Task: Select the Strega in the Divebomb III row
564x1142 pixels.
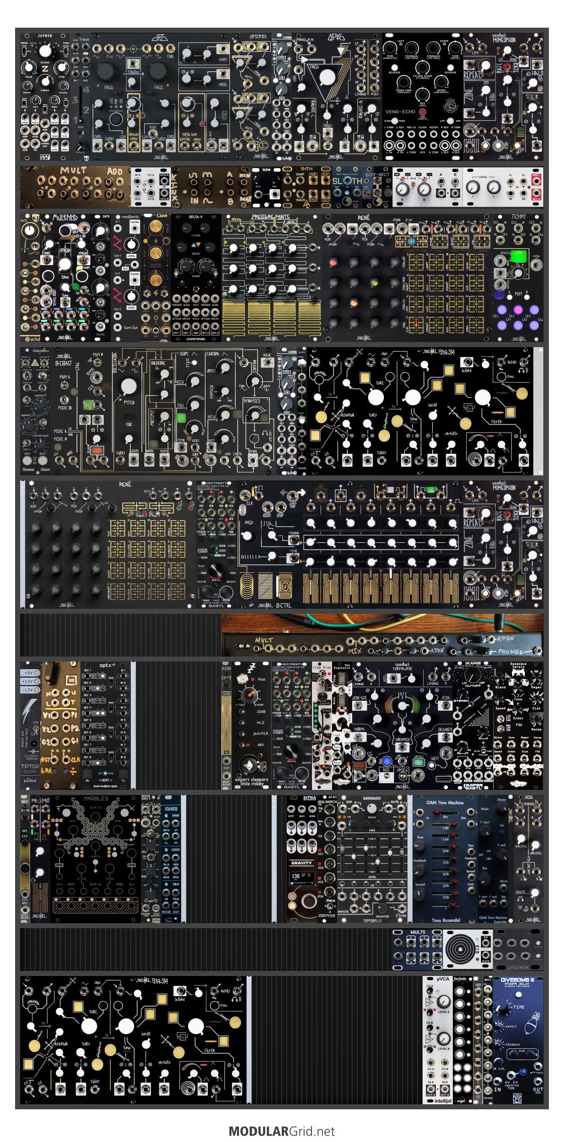Action: click(133, 1040)
